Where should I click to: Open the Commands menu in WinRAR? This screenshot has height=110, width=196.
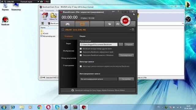coord(49,10)
